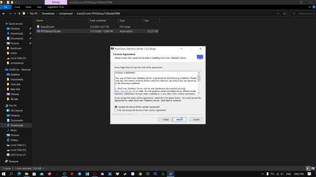Viewport: 316px width, 177px height.
Task: Refresh the current folder view
Action: (x=284, y=13)
